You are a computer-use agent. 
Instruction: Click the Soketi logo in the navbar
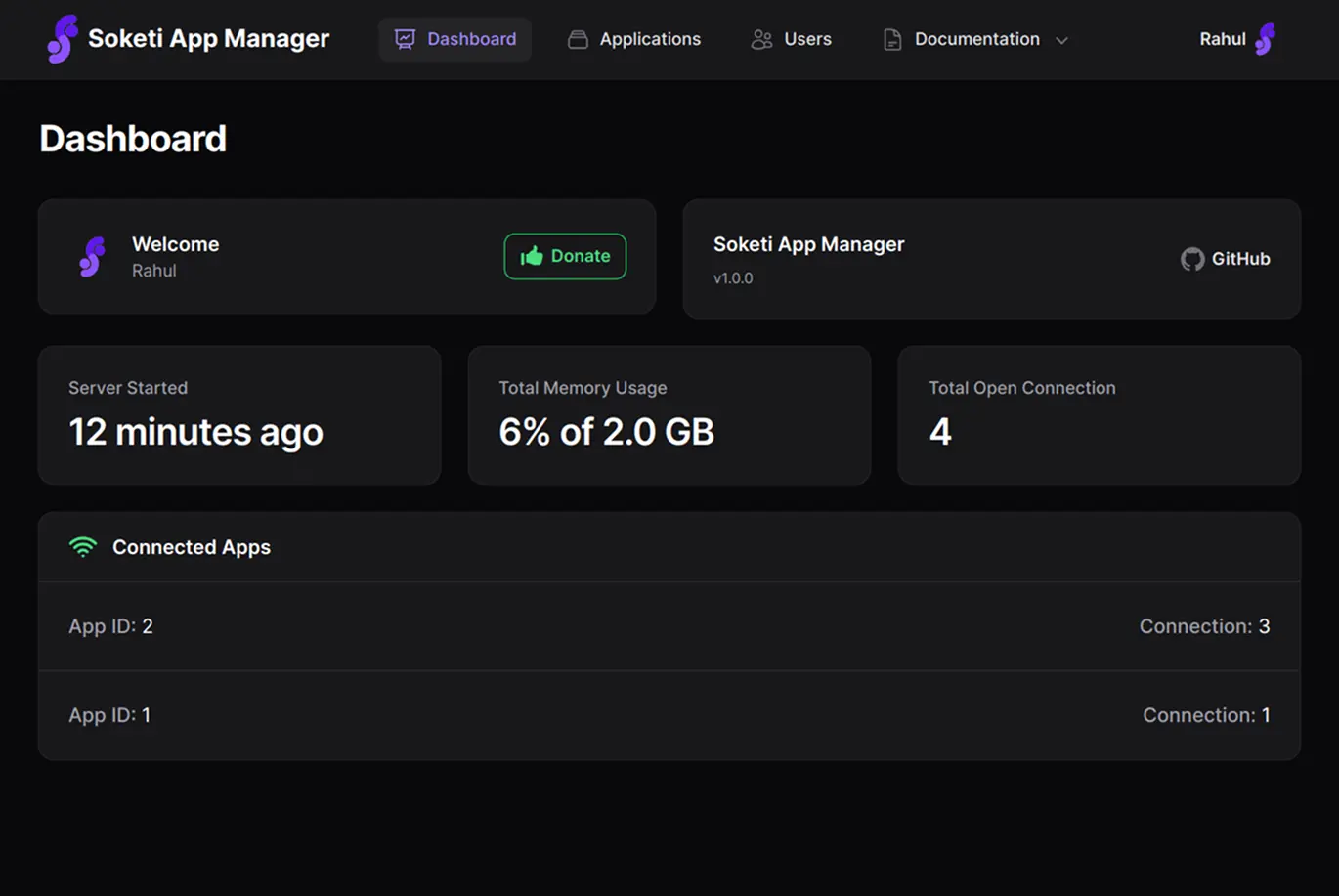(x=62, y=39)
